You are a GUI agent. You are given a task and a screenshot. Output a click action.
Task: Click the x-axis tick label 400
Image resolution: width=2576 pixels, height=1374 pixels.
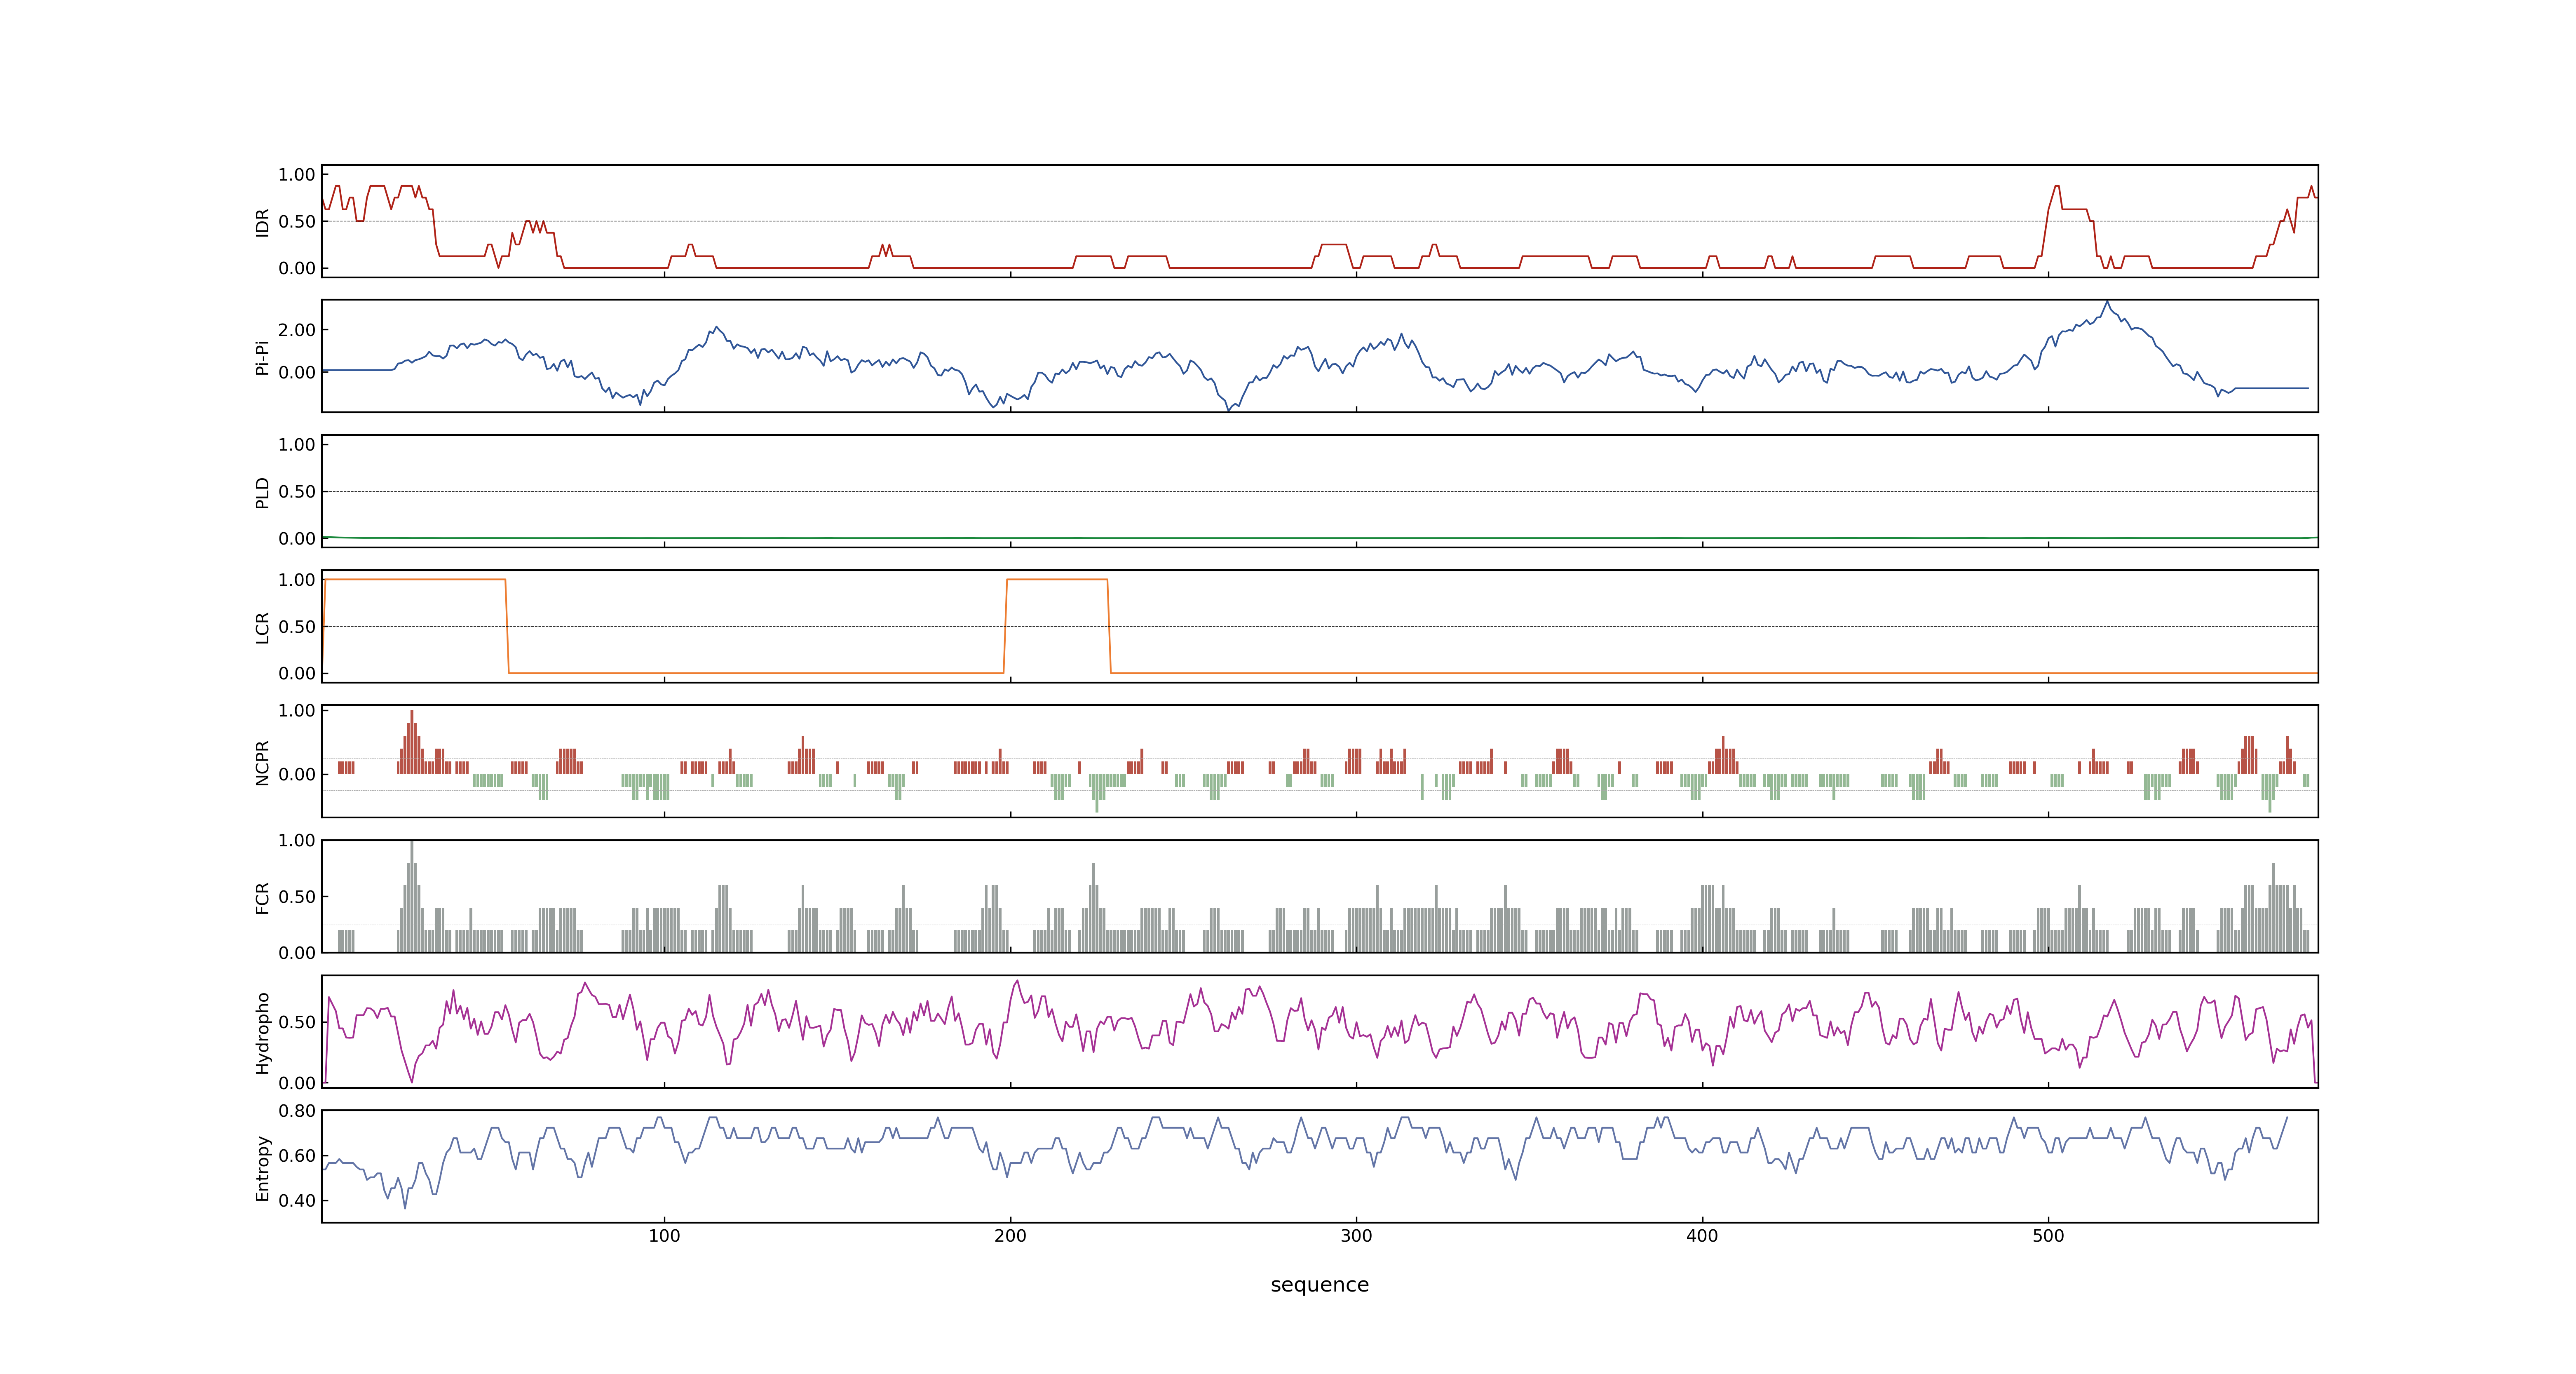1702,1236
